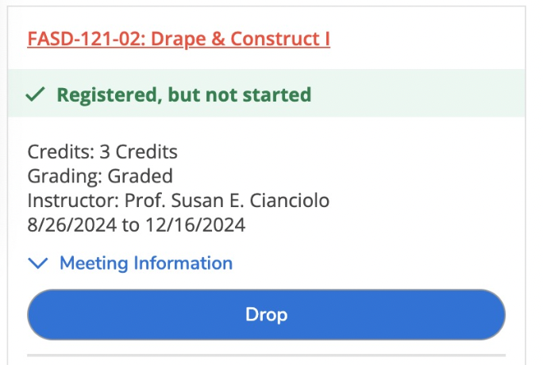Image resolution: width=543 pixels, height=365 pixels.
Task: Open the FASD-121-02 Drape & Construct I link
Action: [179, 39]
